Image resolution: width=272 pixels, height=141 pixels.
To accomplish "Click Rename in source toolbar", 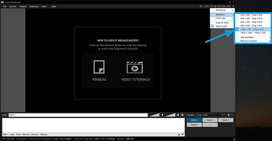I will (35, 135).
